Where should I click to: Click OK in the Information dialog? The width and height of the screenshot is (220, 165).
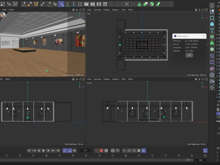(189, 55)
